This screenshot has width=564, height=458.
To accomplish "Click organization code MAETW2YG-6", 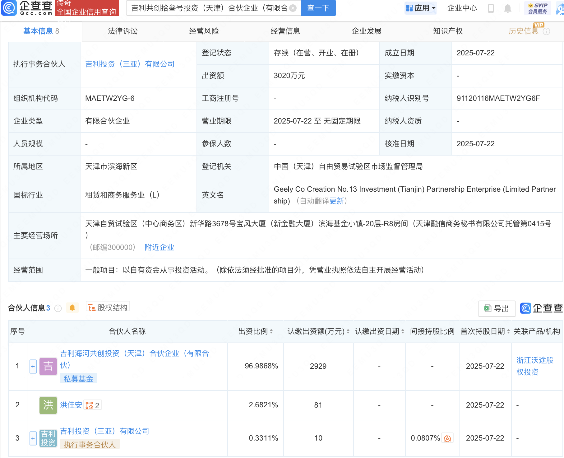I will pyautogui.click(x=110, y=98).
